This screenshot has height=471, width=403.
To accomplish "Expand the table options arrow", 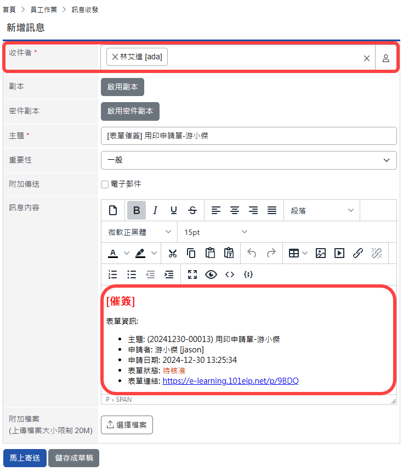I will coord(305,253).
